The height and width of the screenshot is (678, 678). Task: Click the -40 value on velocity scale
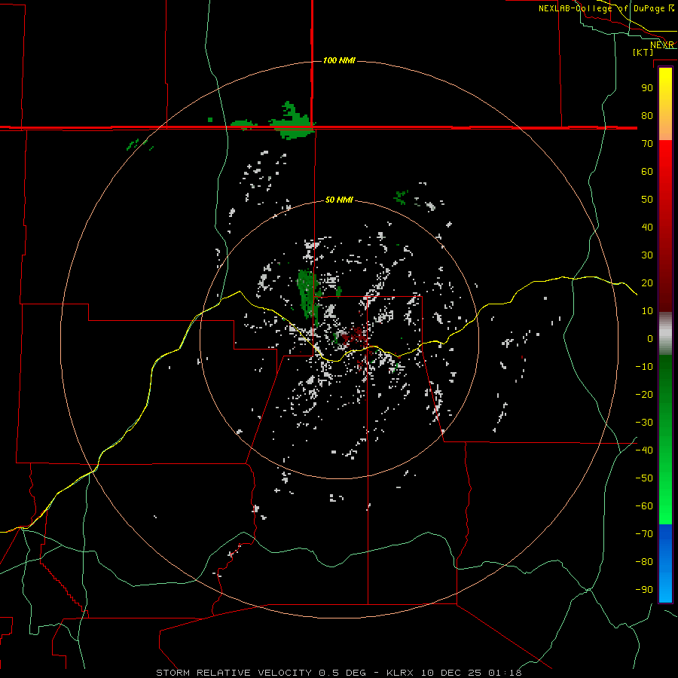pyautogui.click(x=644, y=450)
